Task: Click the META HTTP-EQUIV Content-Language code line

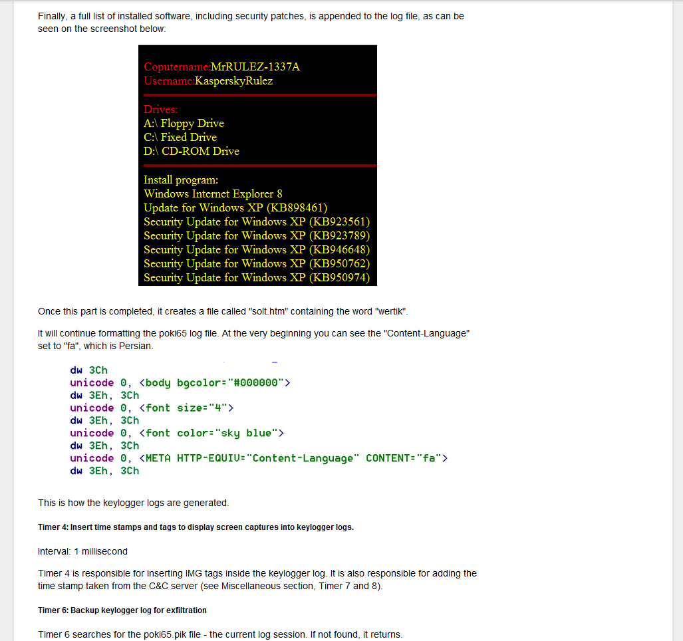Action: point(259,459)
